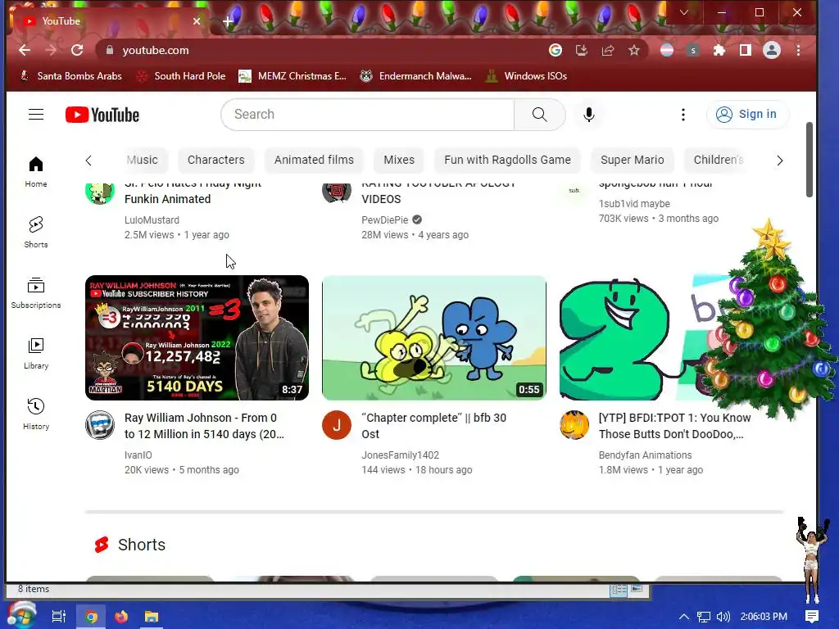Open South Hard Pole bookmark
The height and width of the screenshot is (629, 839).
tap(180, 76)
